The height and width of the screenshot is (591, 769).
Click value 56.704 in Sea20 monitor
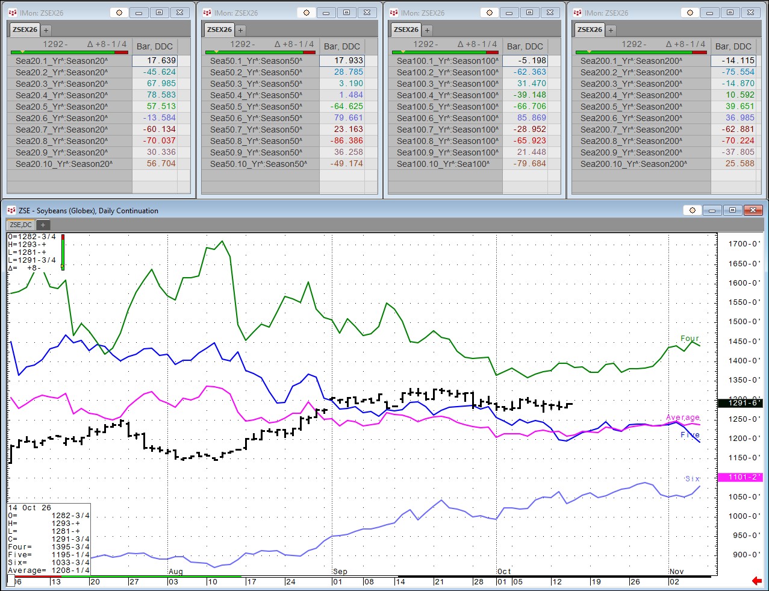point(155,164)
